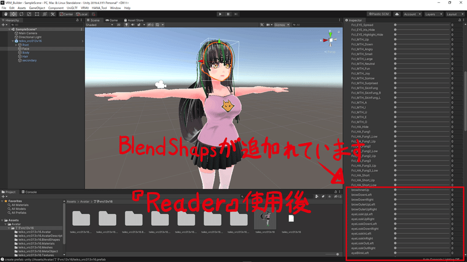This screenshot has width=467, height=262.
Task: Toggle the grid snapping icon
Action: point(93,14)
